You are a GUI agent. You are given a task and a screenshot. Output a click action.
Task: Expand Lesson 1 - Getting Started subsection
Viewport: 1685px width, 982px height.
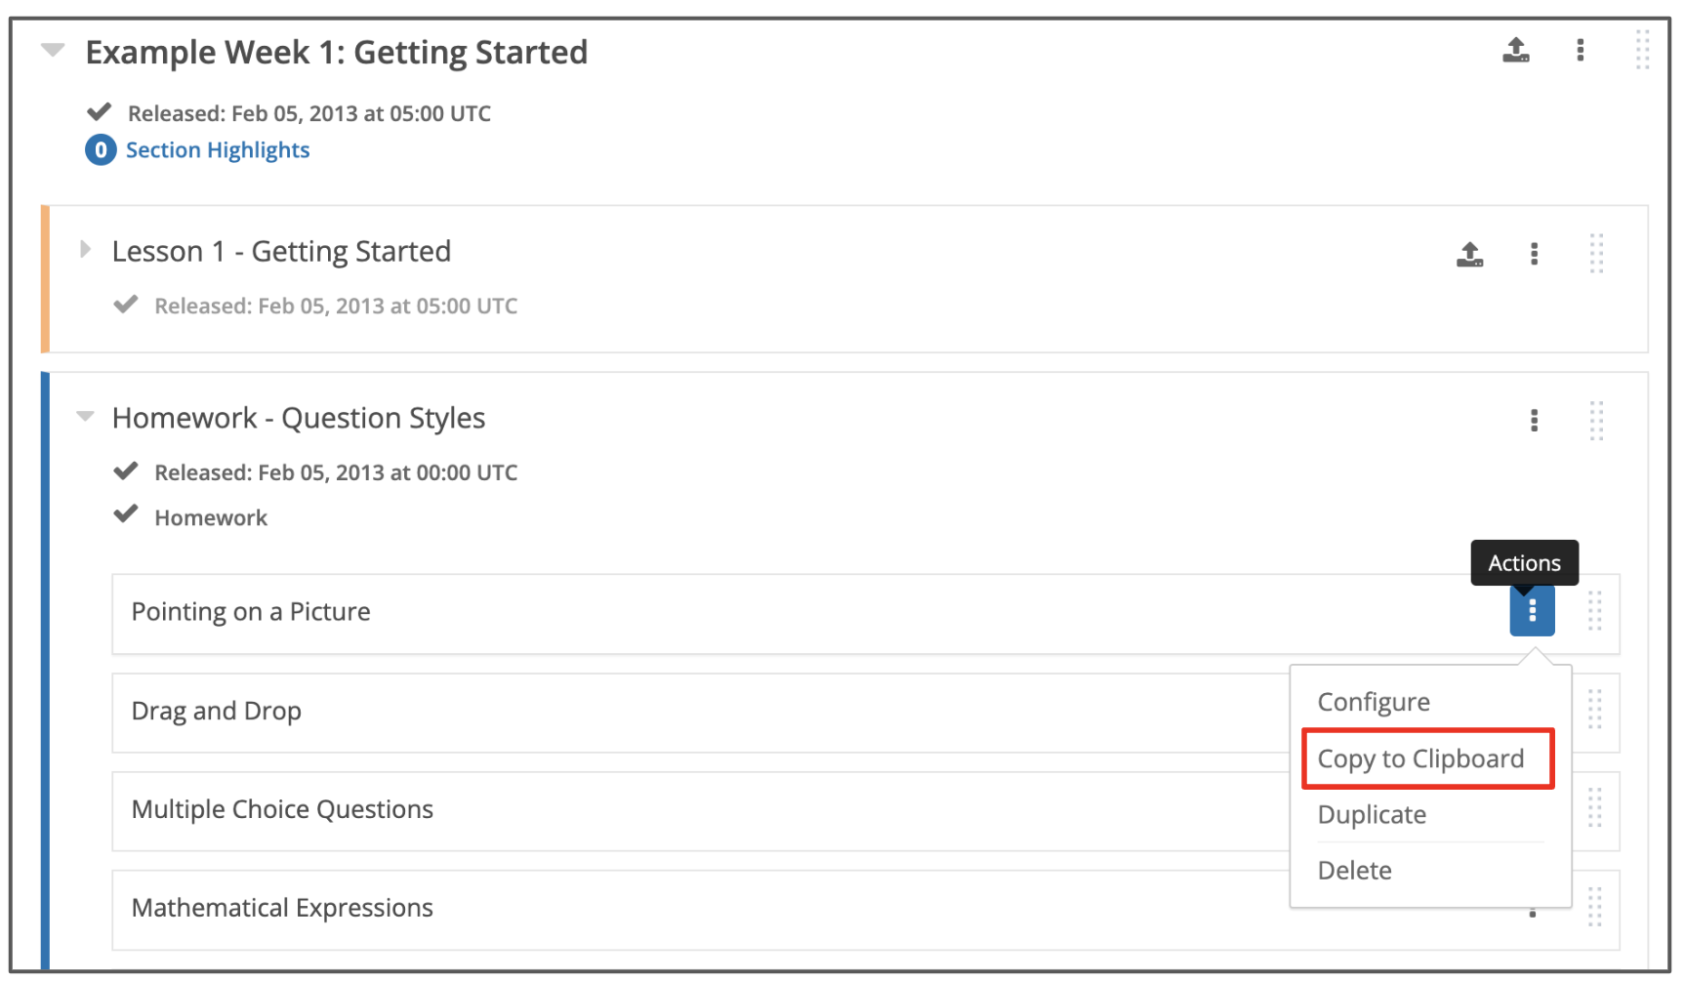point(86,250)
